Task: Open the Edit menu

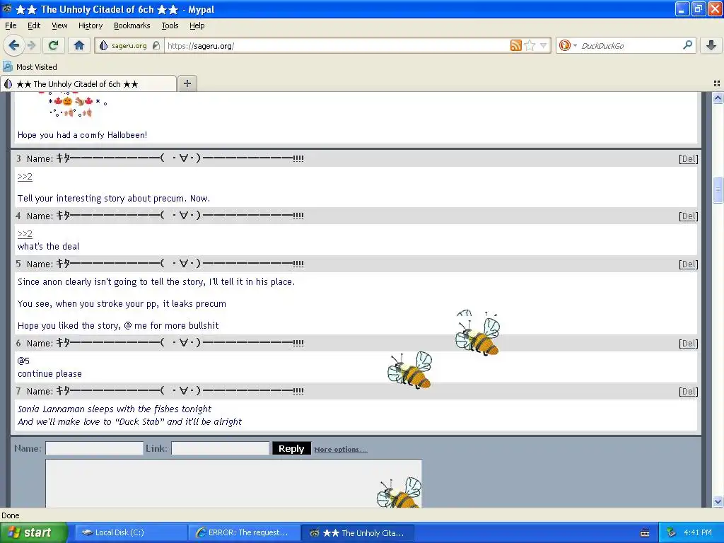Action: [34, 25]
